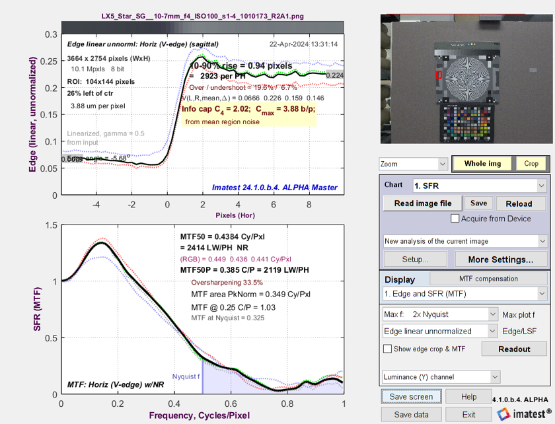Screen dimensions: 555x424
Task: Expand the Display dropdown Edge and SFR (MTF)
Action: tap(465, 293)
